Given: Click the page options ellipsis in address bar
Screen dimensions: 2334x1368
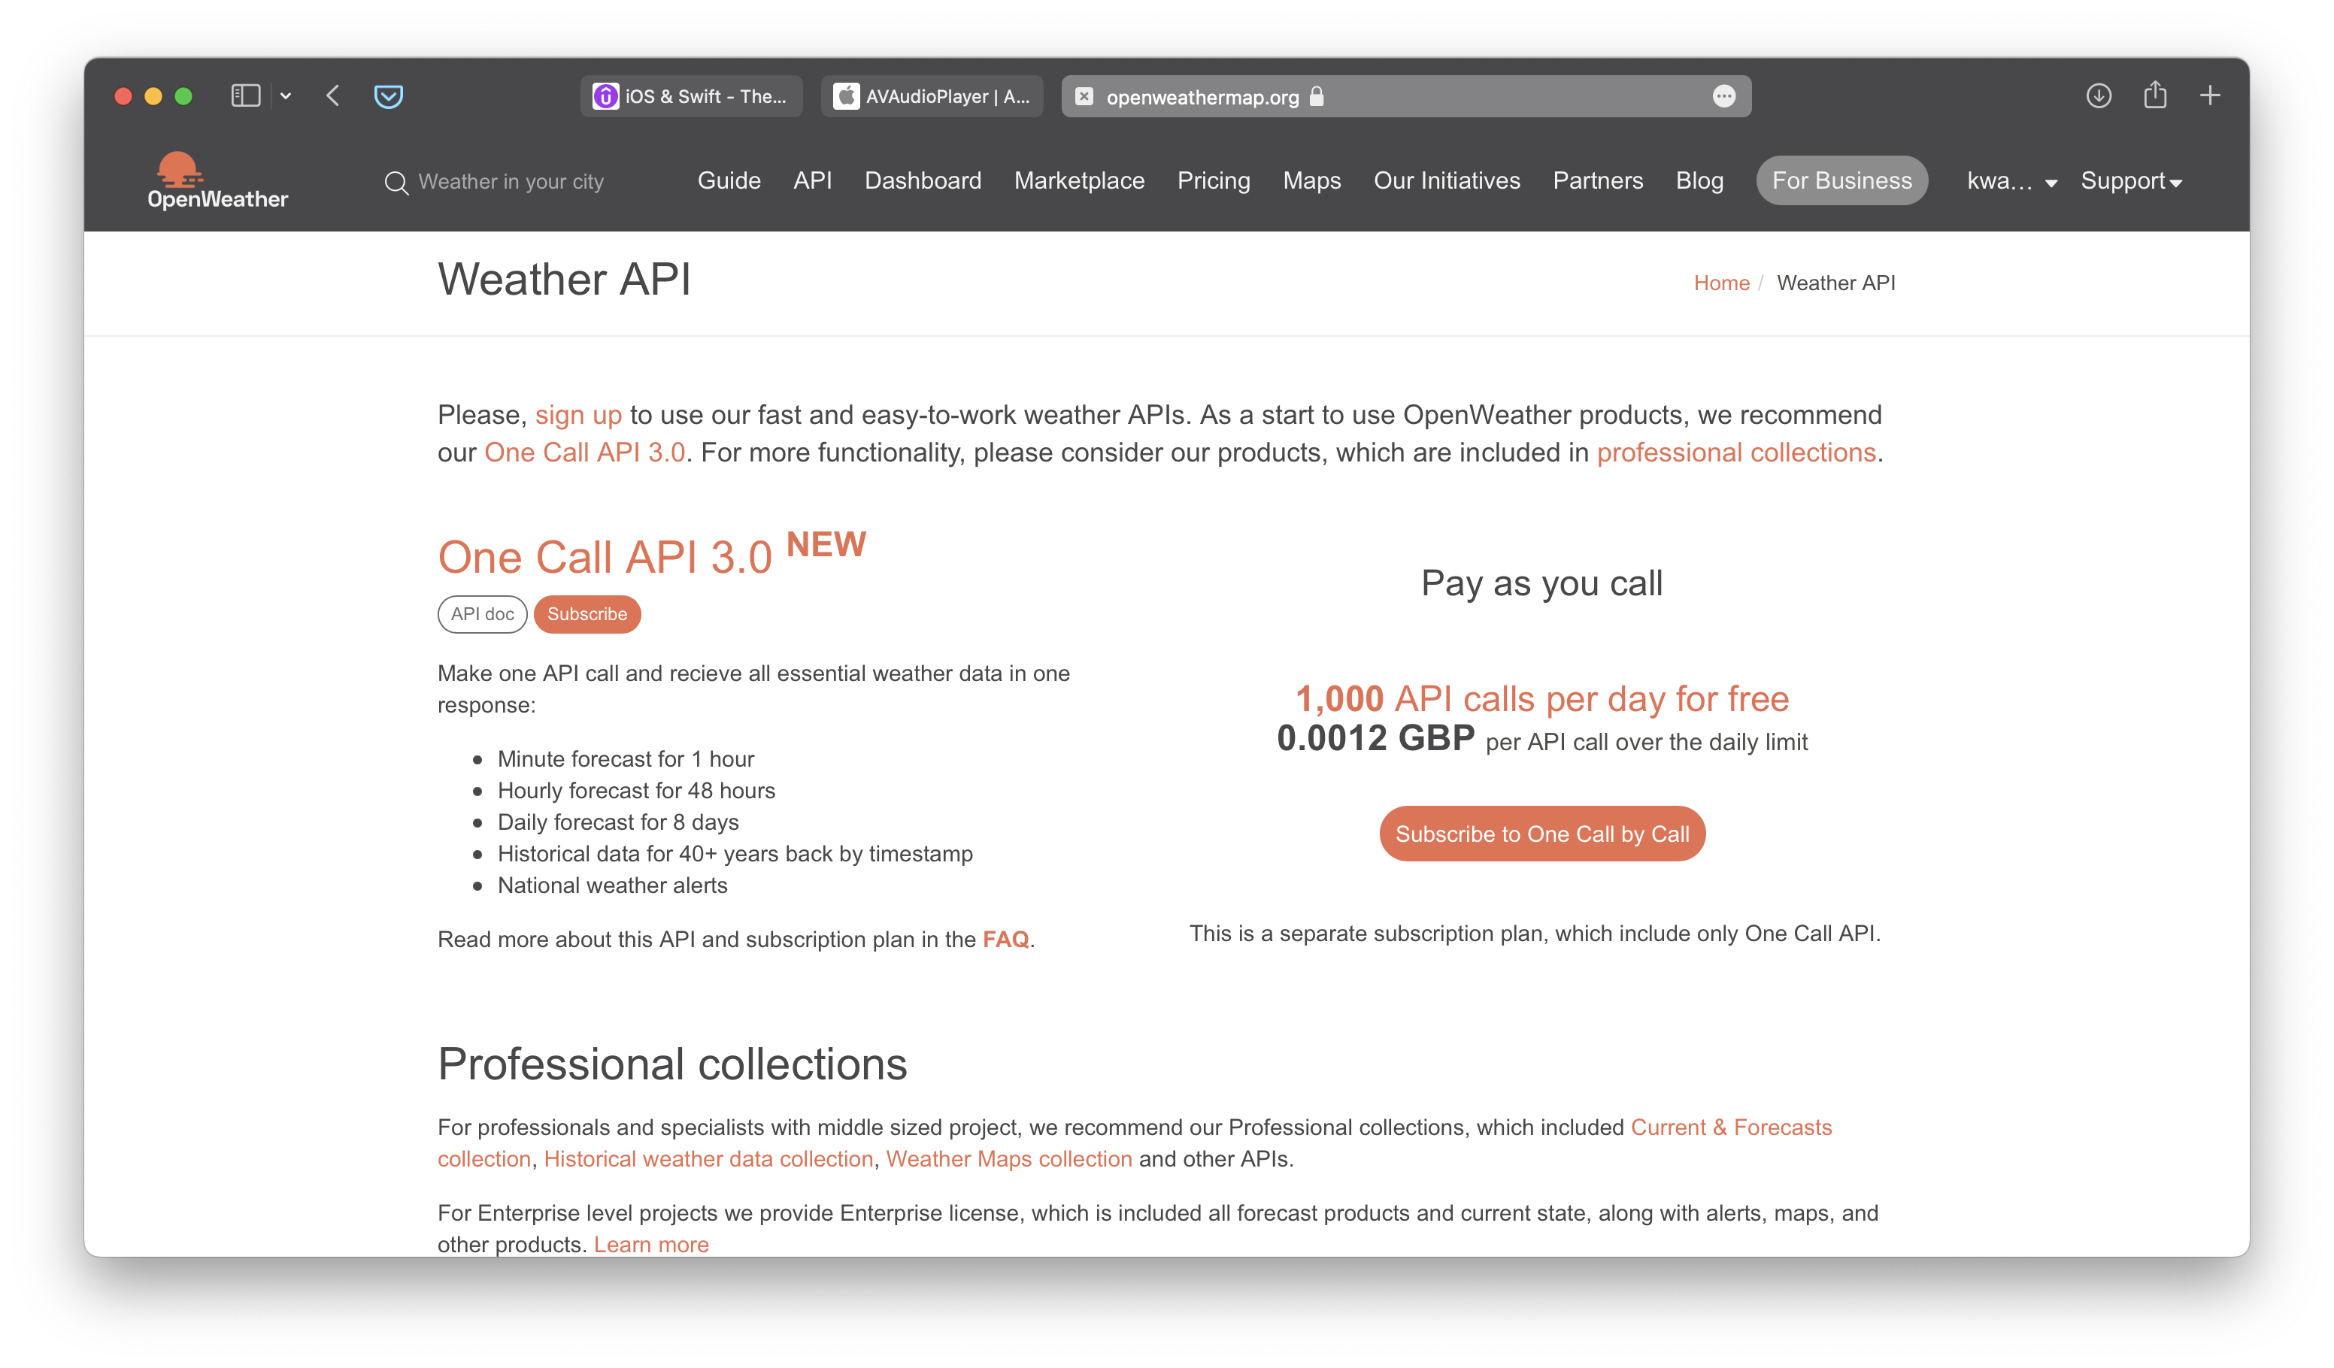Looking at the screenshot, I should (1723, 96).
